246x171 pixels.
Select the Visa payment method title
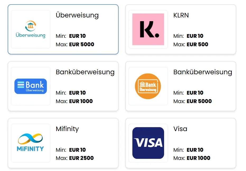[x=180, y=129]
